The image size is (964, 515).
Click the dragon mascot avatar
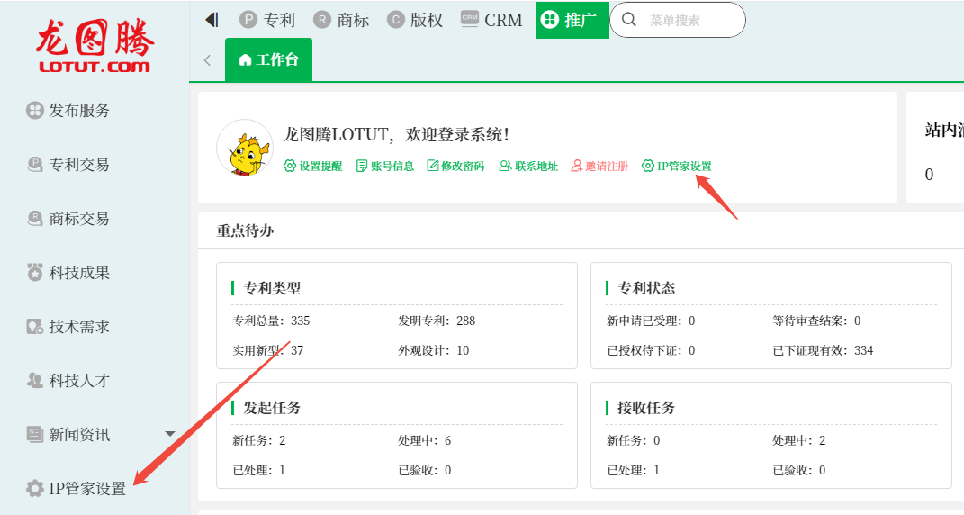tap(244, 148)
